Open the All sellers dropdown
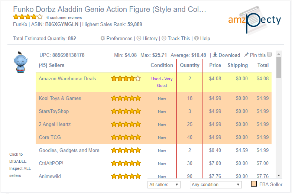This screenshot has height=194, width=292. click(164, 185)
